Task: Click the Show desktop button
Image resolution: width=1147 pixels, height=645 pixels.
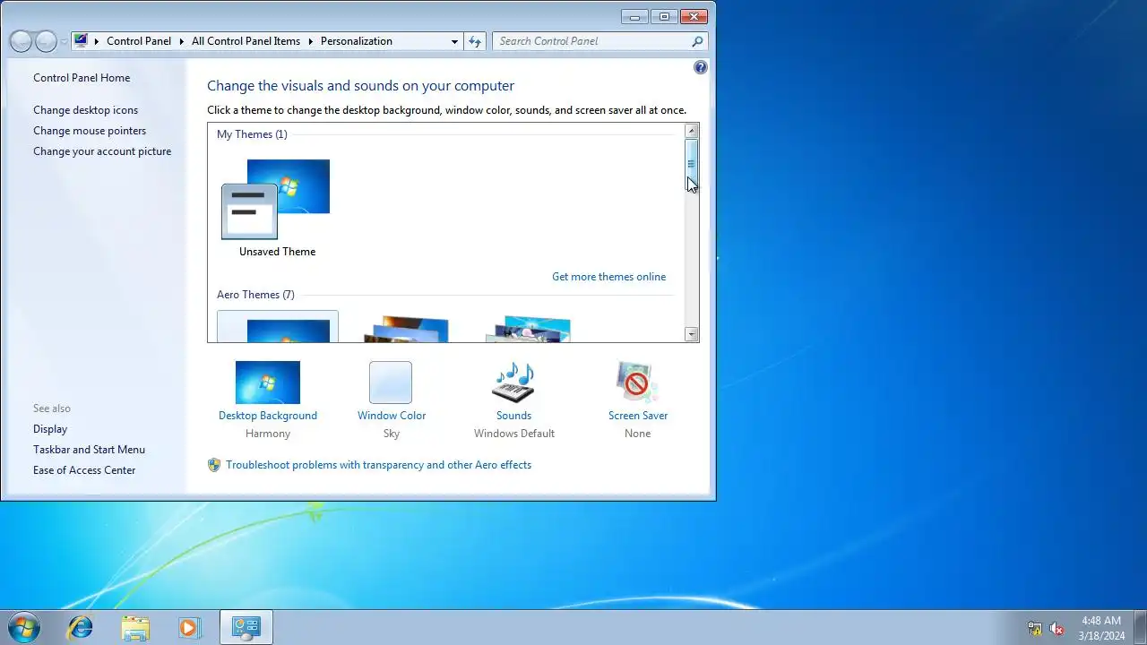Action: pyautogui.click(x=1140, y=627)
